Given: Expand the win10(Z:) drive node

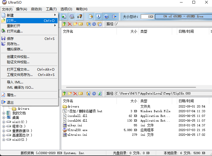Looking at the screenshot, I should click(4, 140).
